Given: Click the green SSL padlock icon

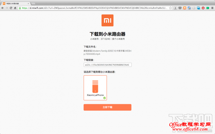Looking at the screenshot, I should pyautogui.click(x=20, y=8).
